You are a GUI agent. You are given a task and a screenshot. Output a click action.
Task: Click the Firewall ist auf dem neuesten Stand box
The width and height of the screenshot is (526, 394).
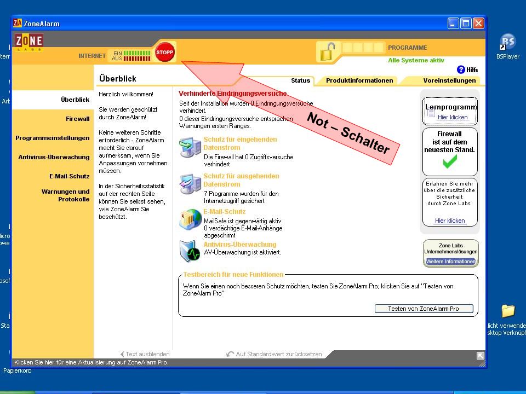(x=449, y=152)
